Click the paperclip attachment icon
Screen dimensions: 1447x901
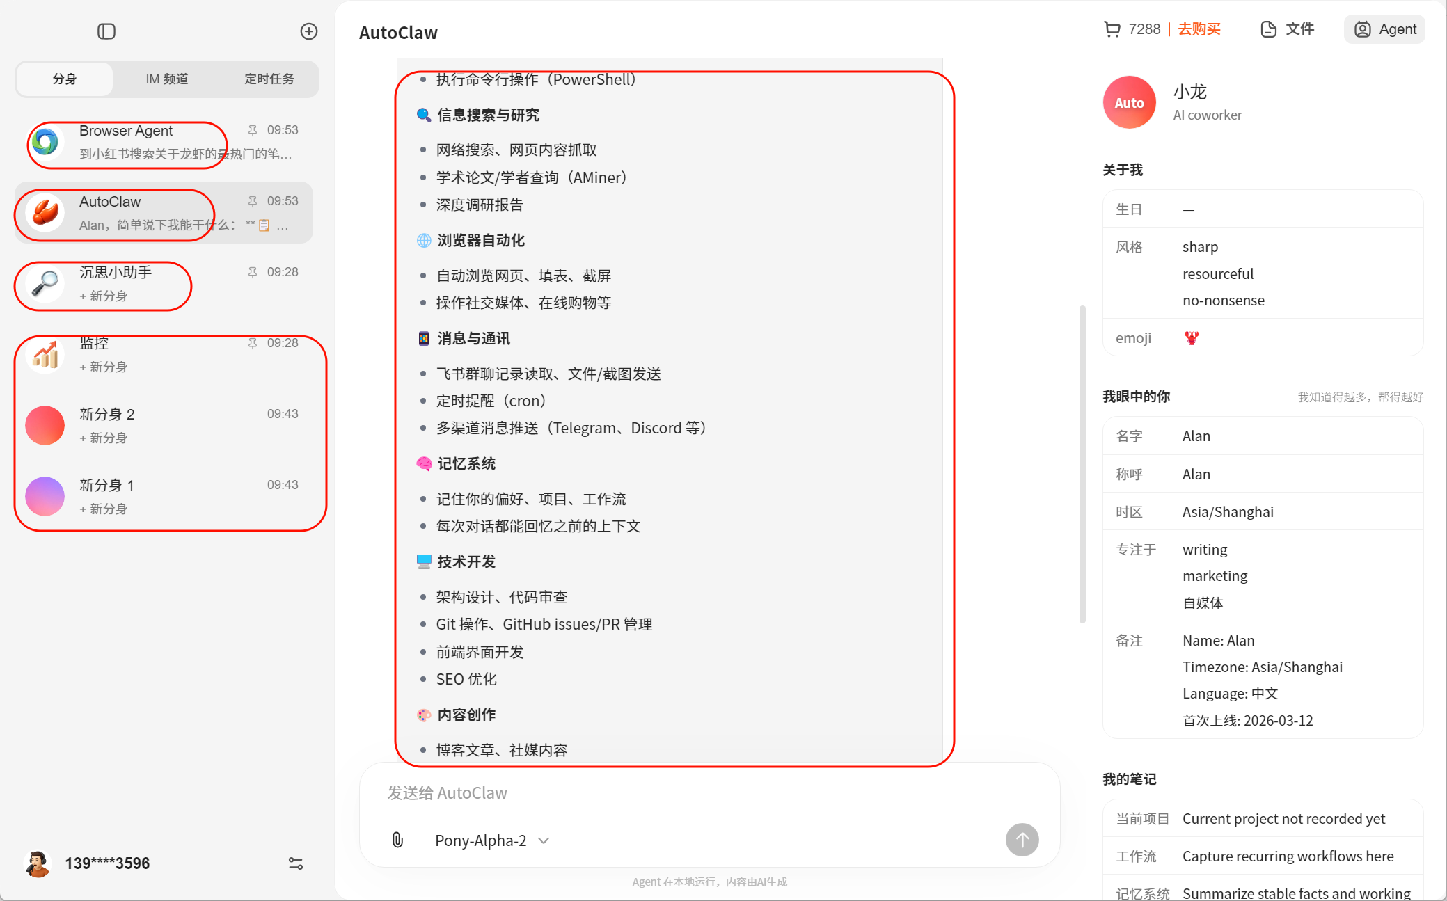click(397, 840)
